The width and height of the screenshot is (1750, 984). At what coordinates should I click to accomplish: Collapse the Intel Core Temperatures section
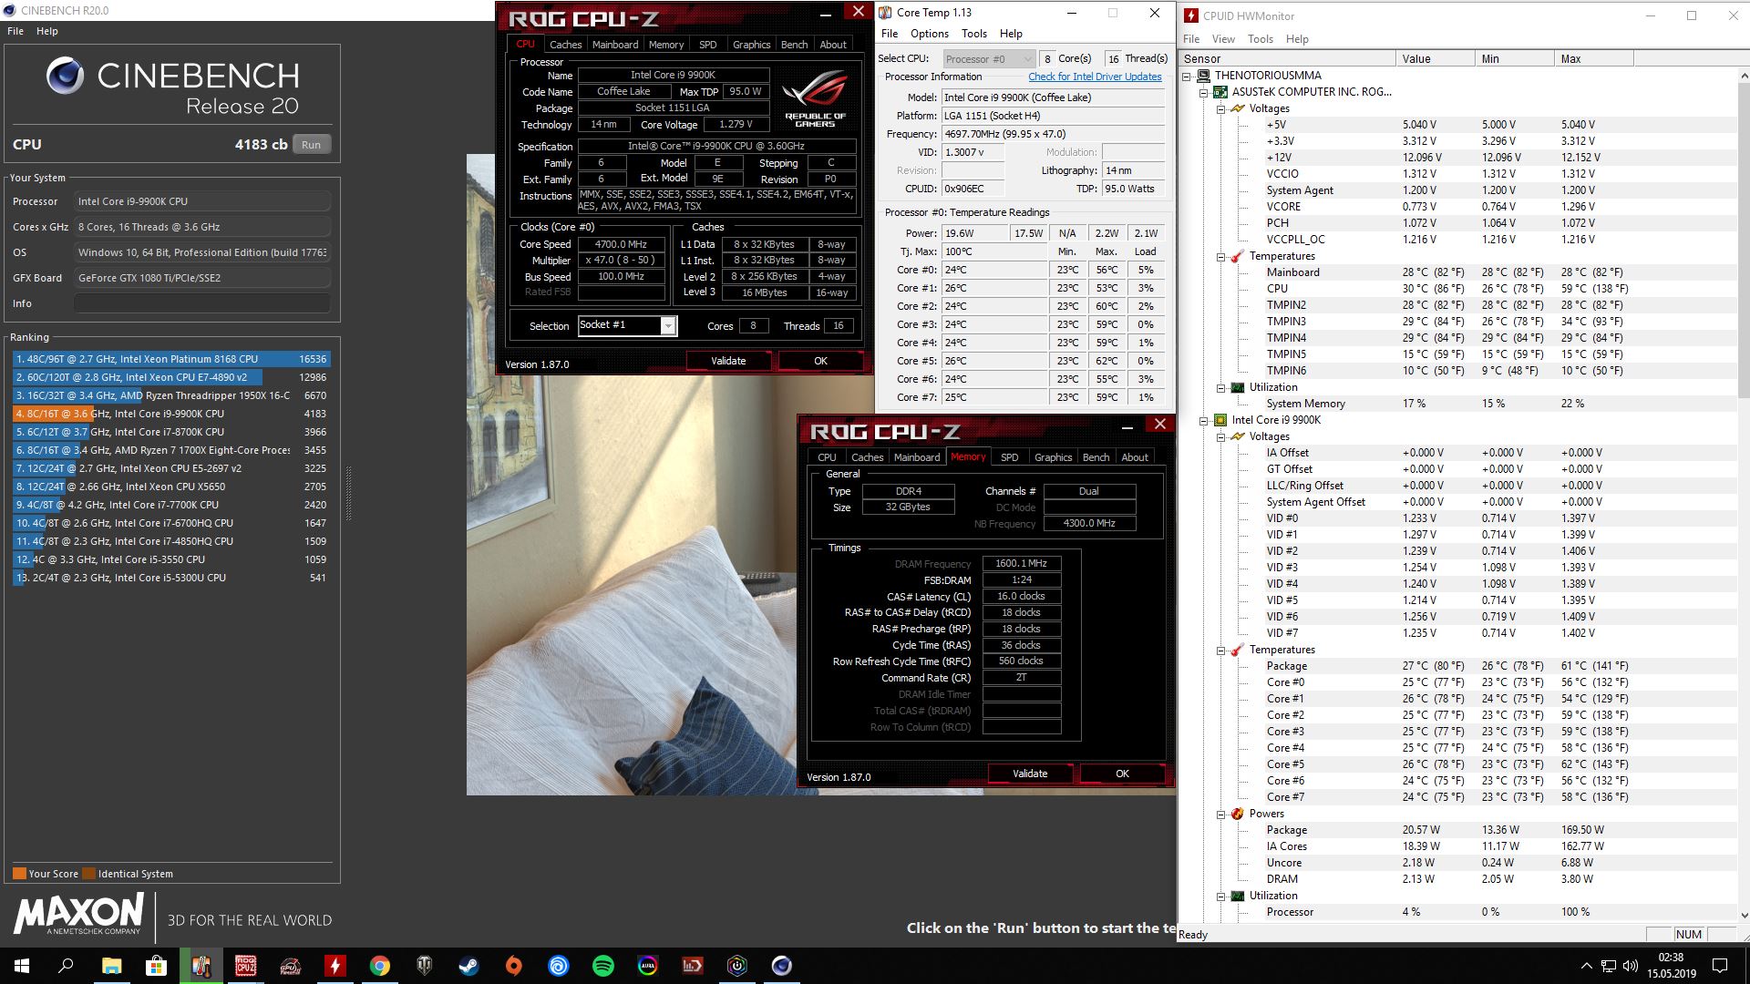pos(1220,650)
